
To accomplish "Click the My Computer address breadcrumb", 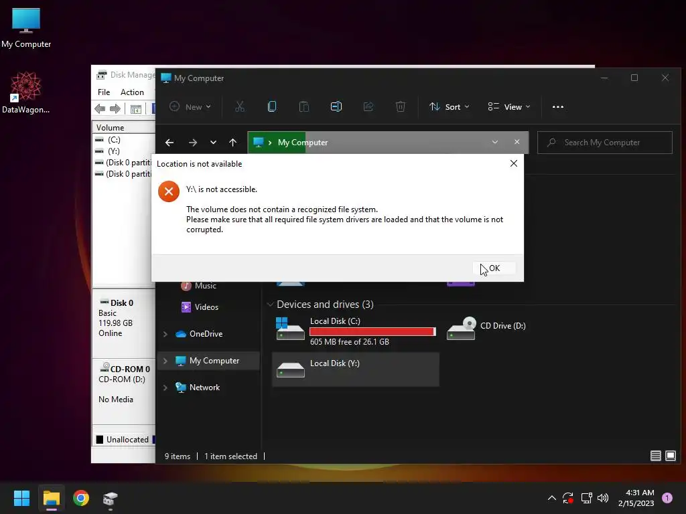I will click(x=303, y=143).
